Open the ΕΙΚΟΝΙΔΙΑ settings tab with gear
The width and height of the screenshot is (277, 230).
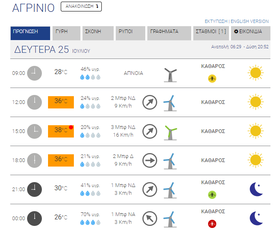pos(251,33)
